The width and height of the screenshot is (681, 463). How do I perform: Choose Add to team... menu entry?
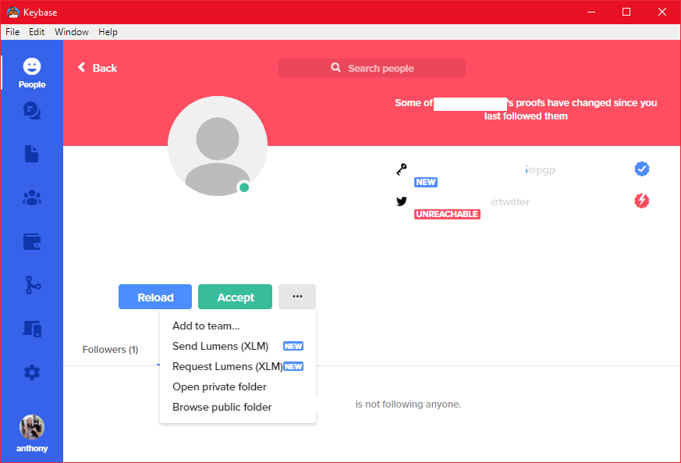click(238, 326)
